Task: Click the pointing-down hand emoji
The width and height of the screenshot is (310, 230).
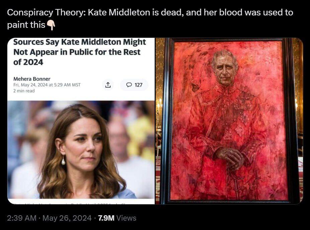Action: coord(51,25)
